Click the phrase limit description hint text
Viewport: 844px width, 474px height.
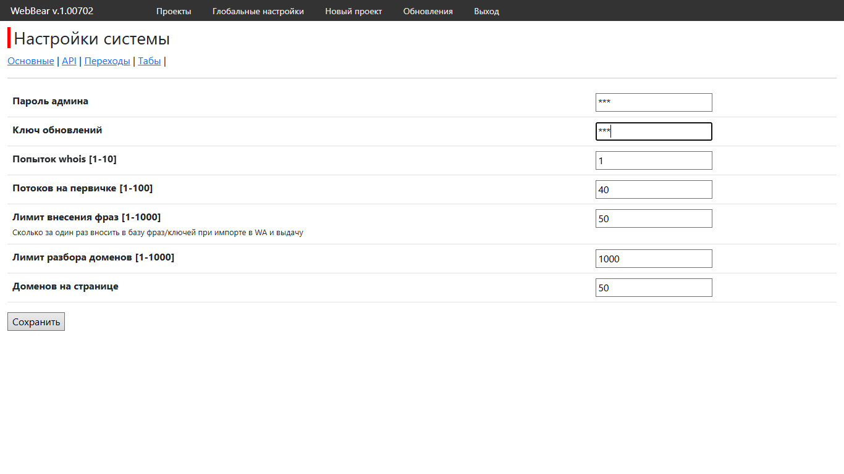click(158, 233)
